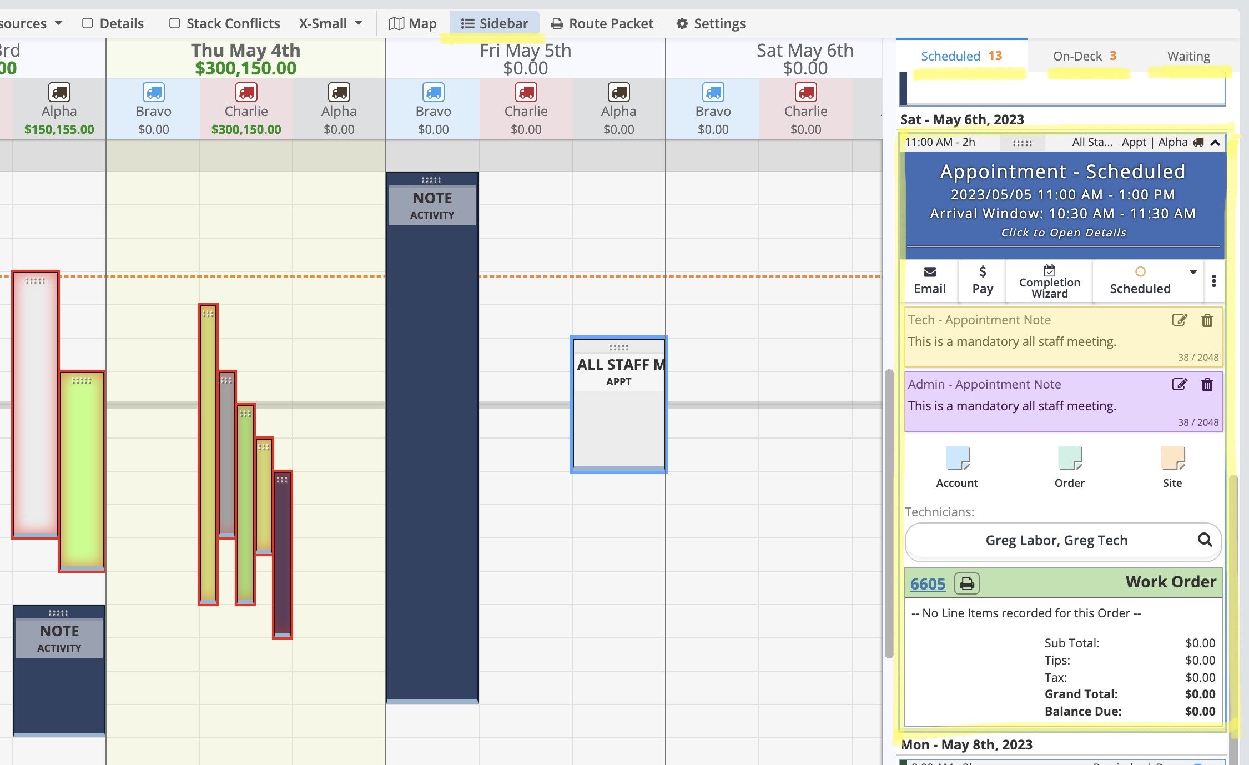Image resolution: width=1249 pixels, height=765 pixels.
Task: Click the three-dot more options icon
Action: pos(1214,281)
